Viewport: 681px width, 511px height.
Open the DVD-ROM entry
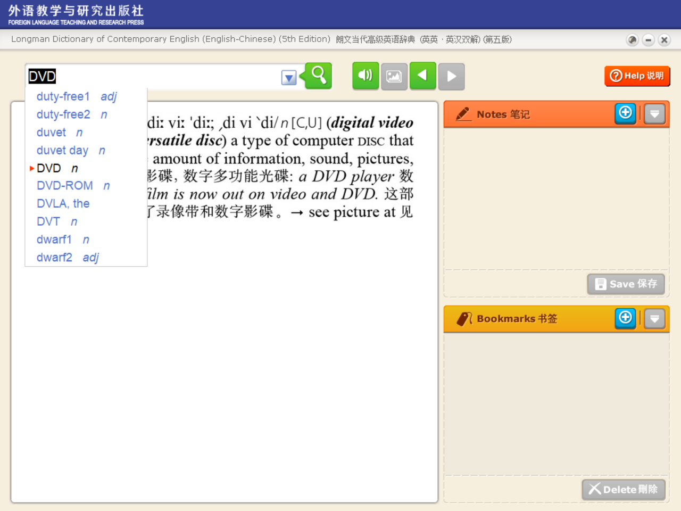click(x=73, y=186)
